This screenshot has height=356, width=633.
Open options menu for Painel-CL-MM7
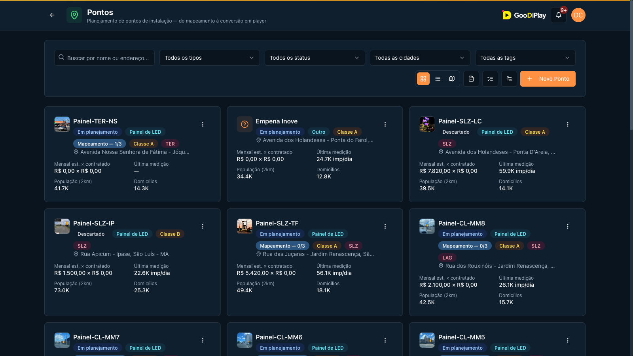(x=203, y=340)
